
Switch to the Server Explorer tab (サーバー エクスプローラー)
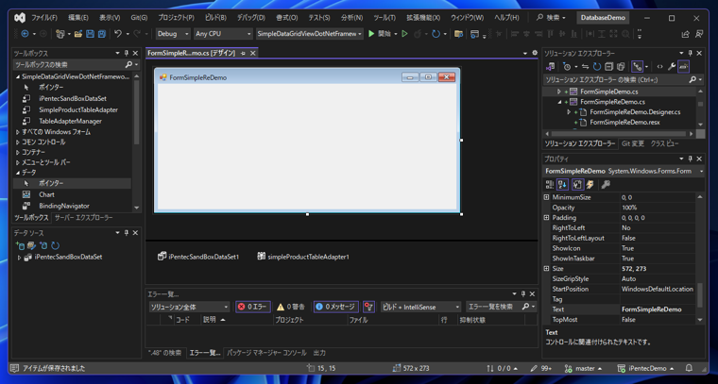[x=83, y=218]
